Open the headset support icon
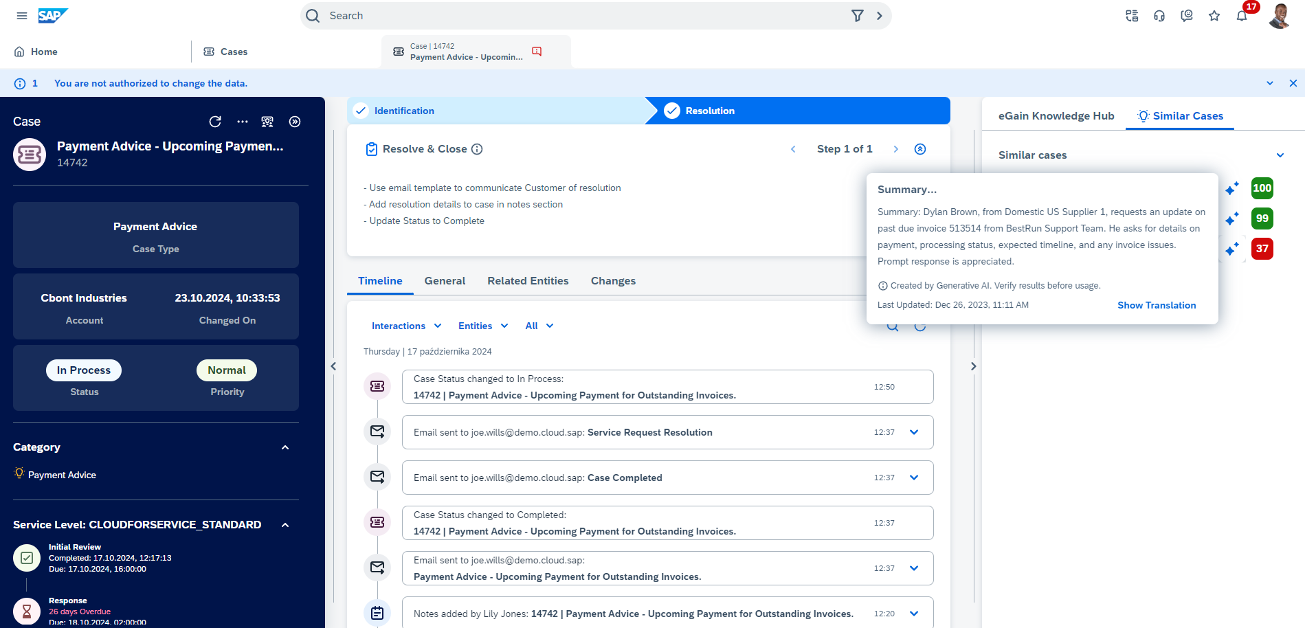This screenshot has height=628, width=1305. click(1159, 16)
